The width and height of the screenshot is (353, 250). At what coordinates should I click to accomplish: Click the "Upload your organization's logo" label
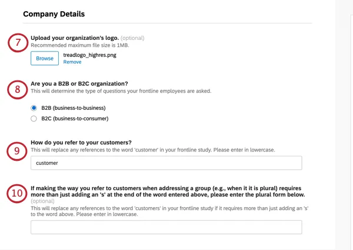tap(75, 38)
